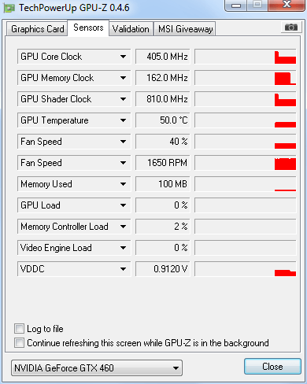This screenshot has height=384, width=307.
Task: Switch to the Graphics Card tab
Action: coord(37,29)
